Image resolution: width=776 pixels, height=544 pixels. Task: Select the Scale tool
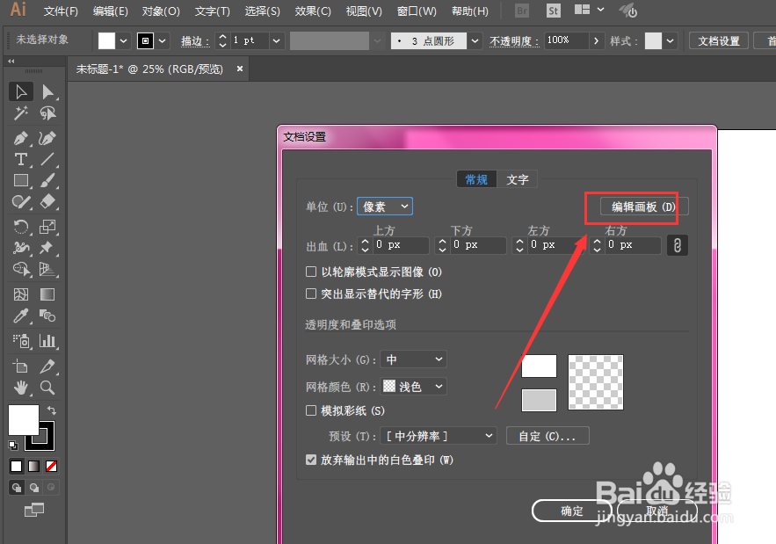47,227
